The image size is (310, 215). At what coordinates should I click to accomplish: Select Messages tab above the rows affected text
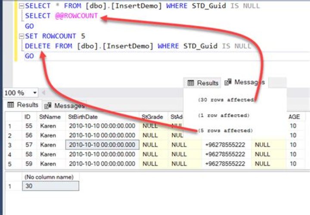coord(245,83)
